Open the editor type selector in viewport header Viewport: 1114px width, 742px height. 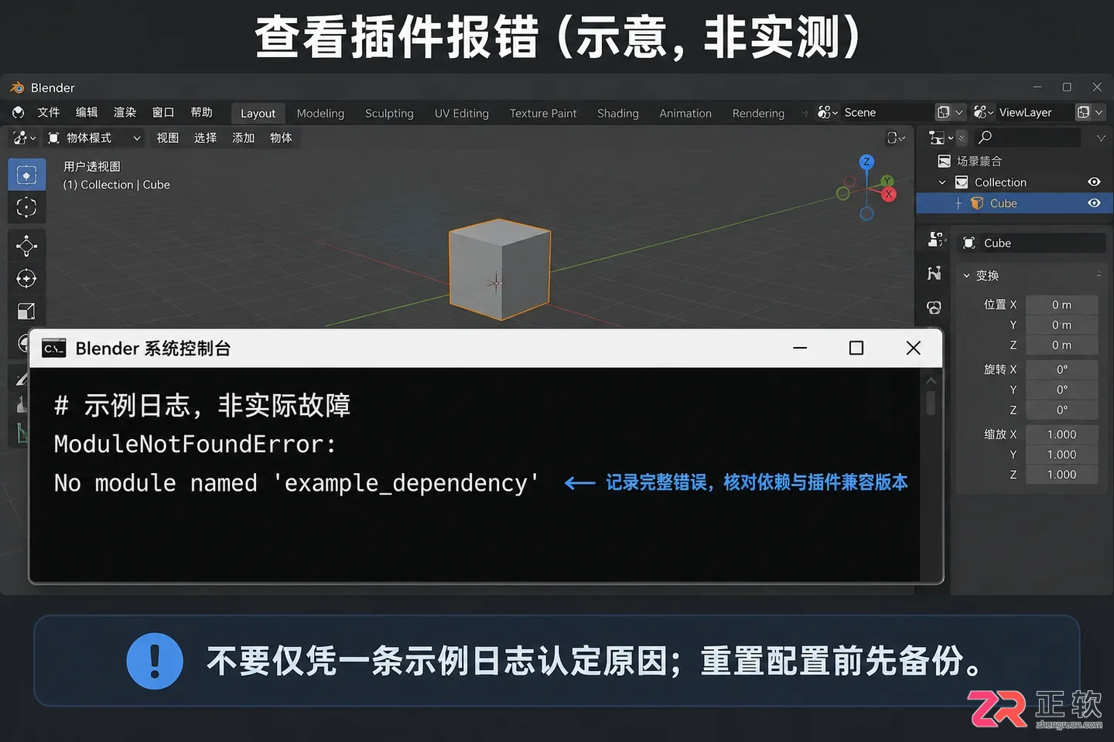tap(24, 138)
